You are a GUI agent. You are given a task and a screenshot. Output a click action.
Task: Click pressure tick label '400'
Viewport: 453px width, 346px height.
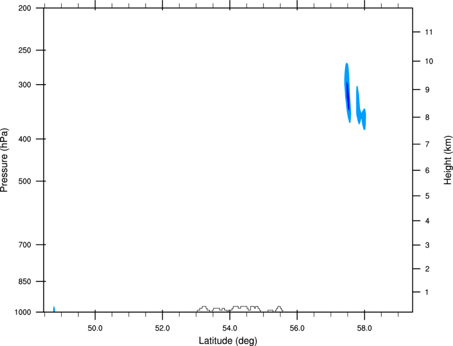click(25, 139)
